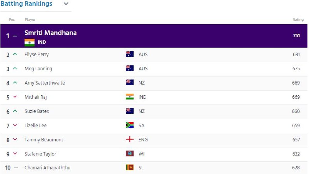Viewport: 309px width, 174px height.
Task: Click the South Africa flag for Lizelle Lee
Action: pos(130,125)
